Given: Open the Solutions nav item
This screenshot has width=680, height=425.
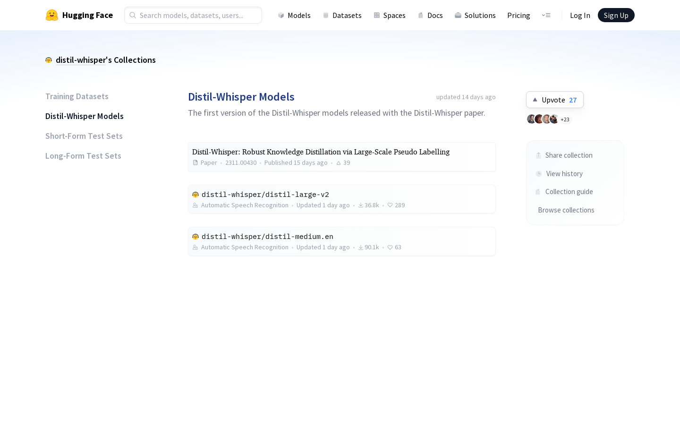Looking at the screenshot, I should [x=475, y=15].
